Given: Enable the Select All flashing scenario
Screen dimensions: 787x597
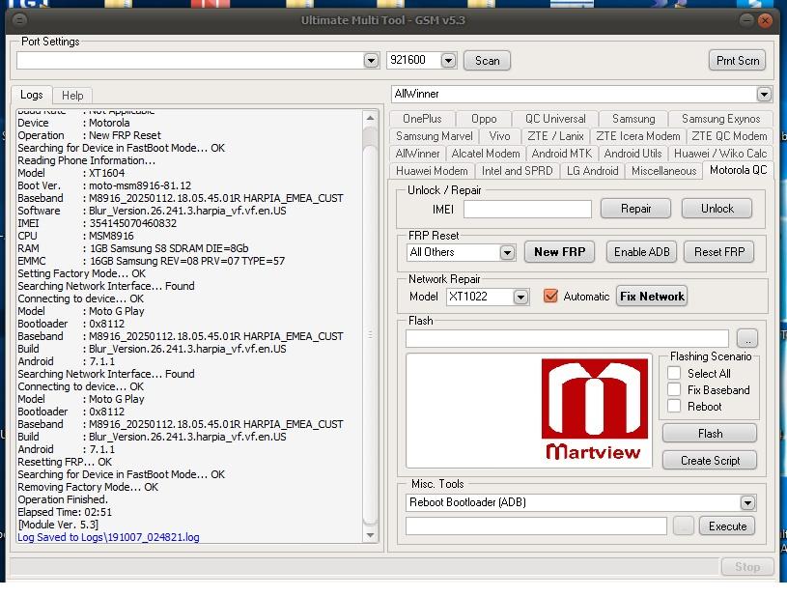Looking at the screenshot, I should (674, 373).
